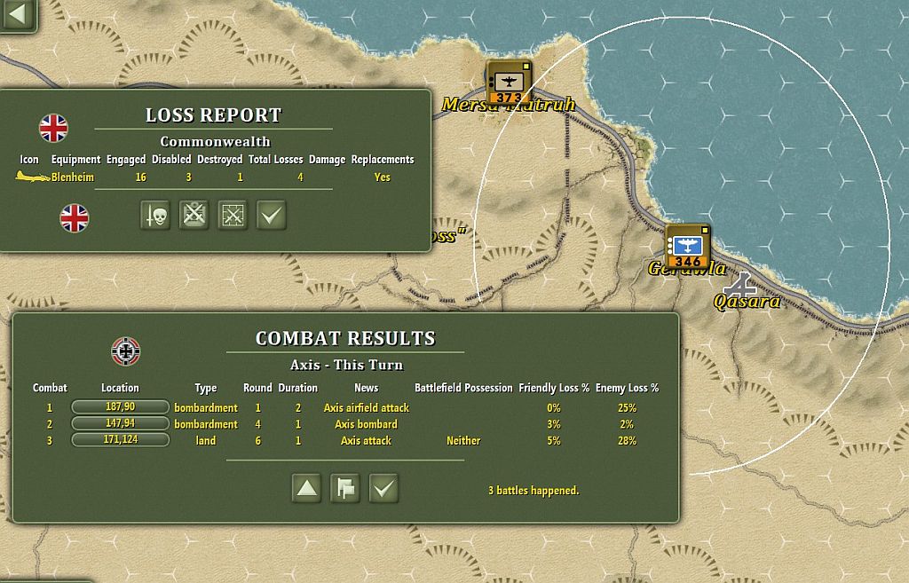Click the Union Jack flag beside the skull button
This screenshot has height=583, width=909.
coord(75,218)
